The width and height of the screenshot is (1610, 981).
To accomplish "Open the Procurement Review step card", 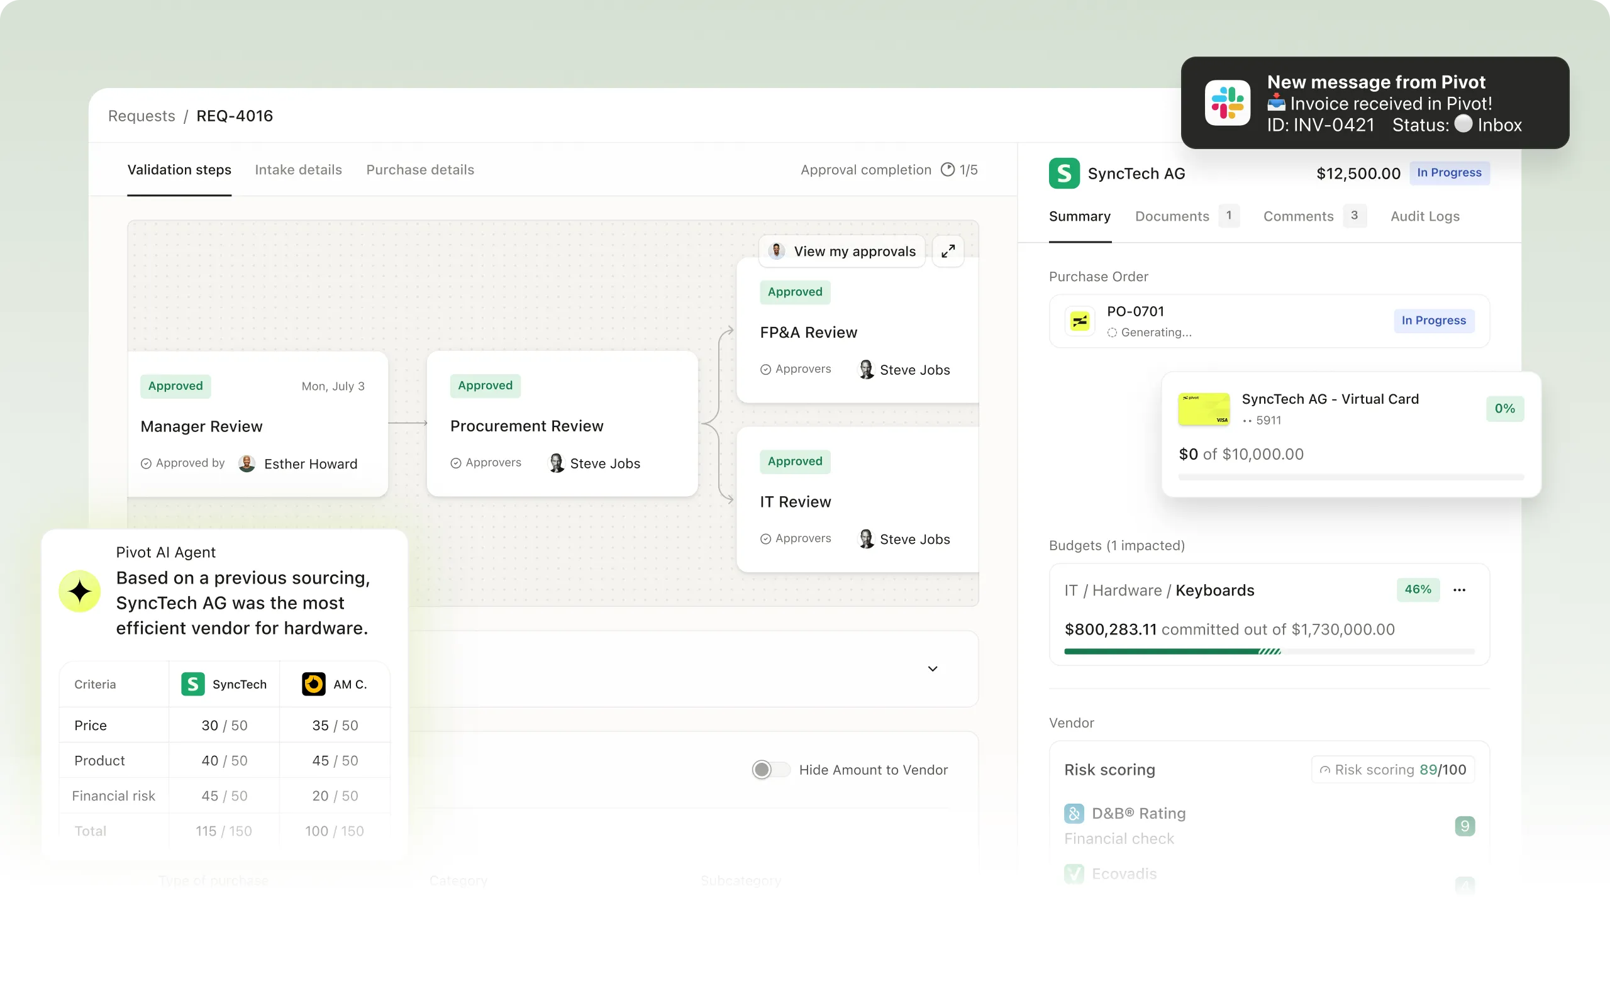I will [562, 424].
